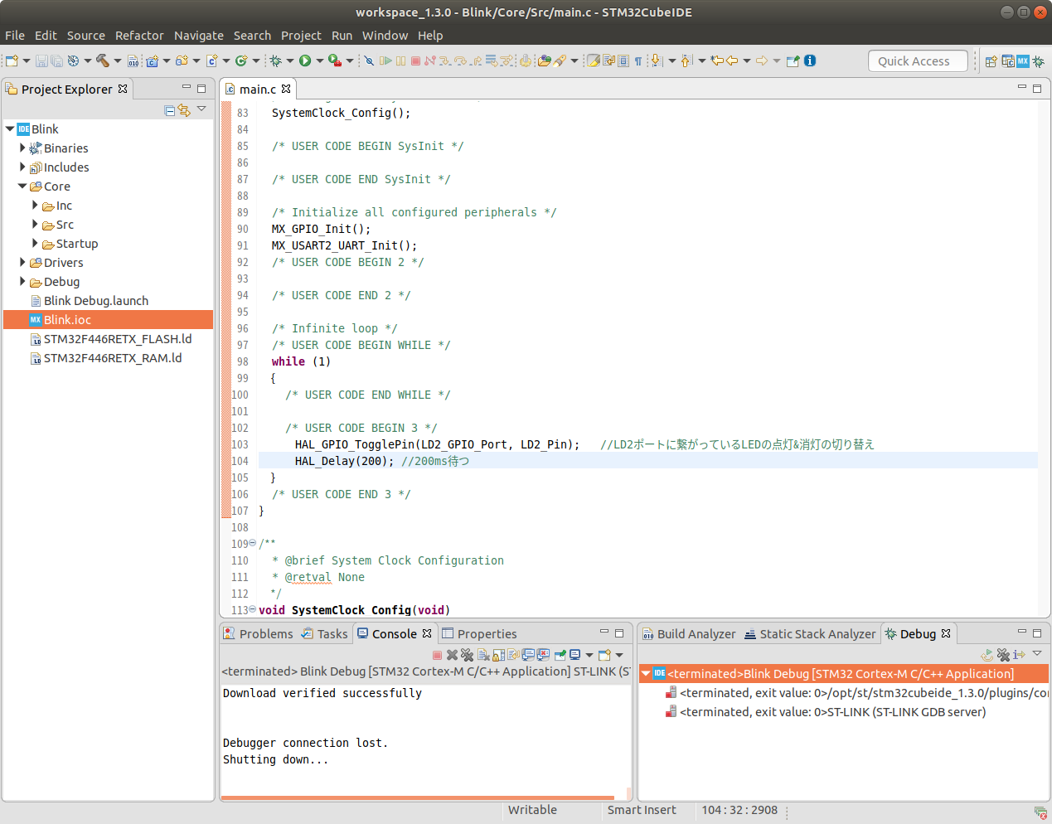1052x824 pixels.
Task: Open Project Explorer view menu triangle
Action: (201, 109)
